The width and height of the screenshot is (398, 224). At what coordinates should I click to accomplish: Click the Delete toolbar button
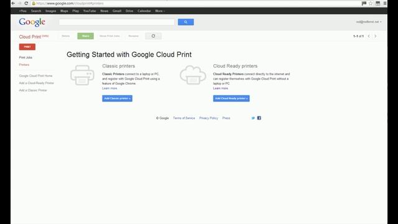65,36
